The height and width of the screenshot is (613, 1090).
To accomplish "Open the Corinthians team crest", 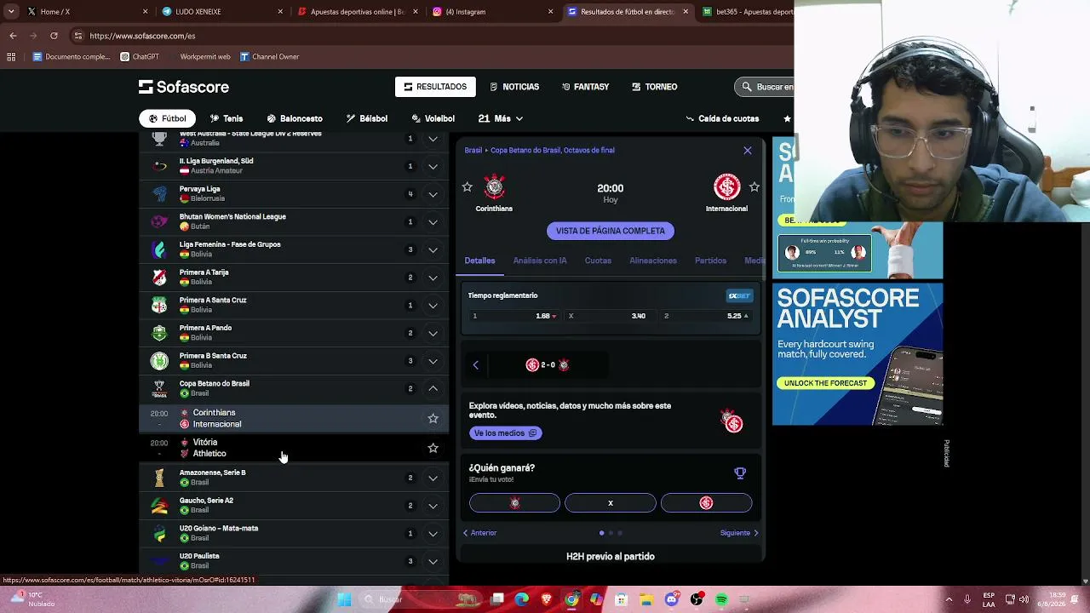I will coord(494,186).
